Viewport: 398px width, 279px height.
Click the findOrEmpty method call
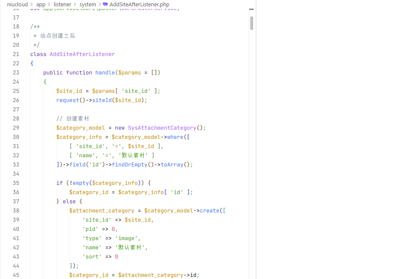(x=130, y=164)
